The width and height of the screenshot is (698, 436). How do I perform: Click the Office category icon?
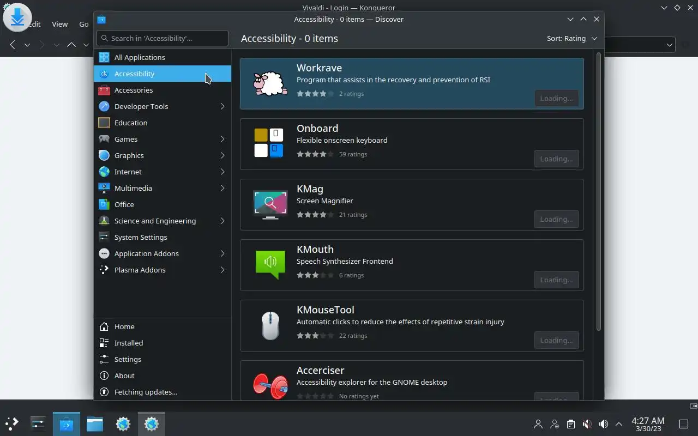point(104,204)
